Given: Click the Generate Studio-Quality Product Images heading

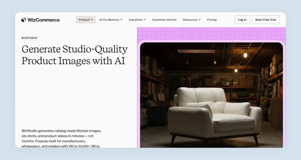Looking at the screenshot, I should 74,55.
